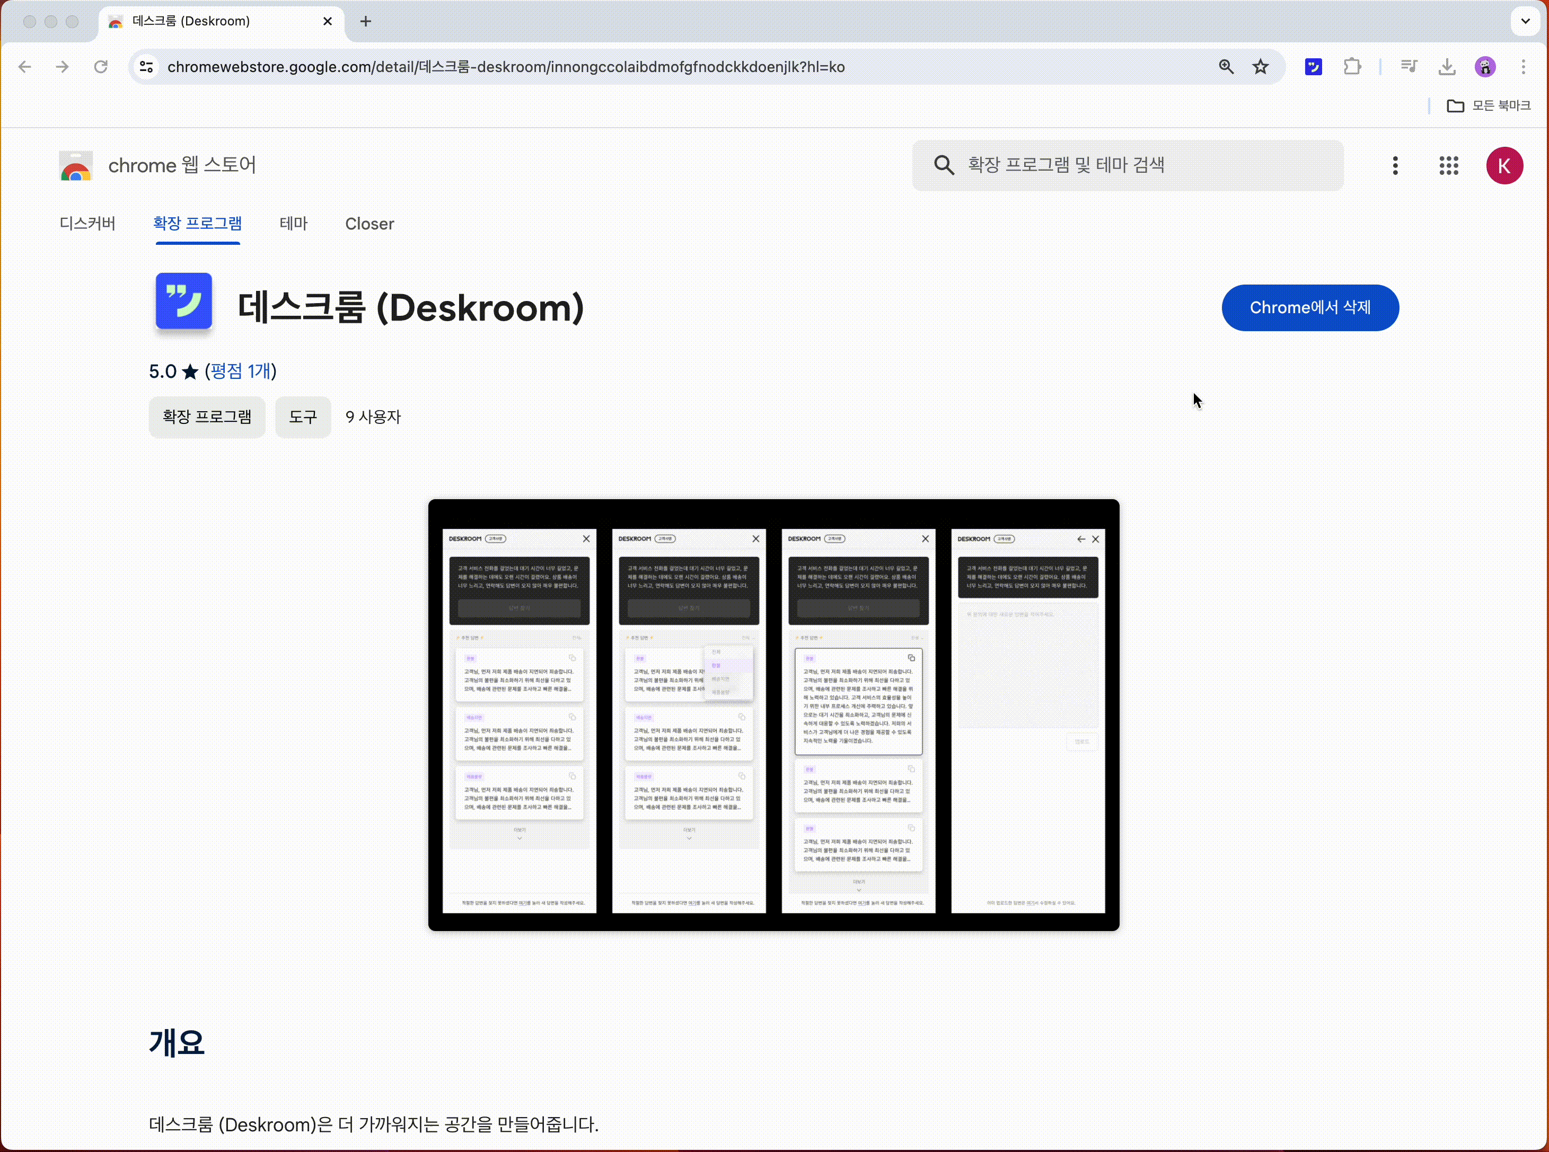Click the 데스크룸 (Deskroom) extension title
The image size is (1549, 1152).
click(x=411, y=307)
